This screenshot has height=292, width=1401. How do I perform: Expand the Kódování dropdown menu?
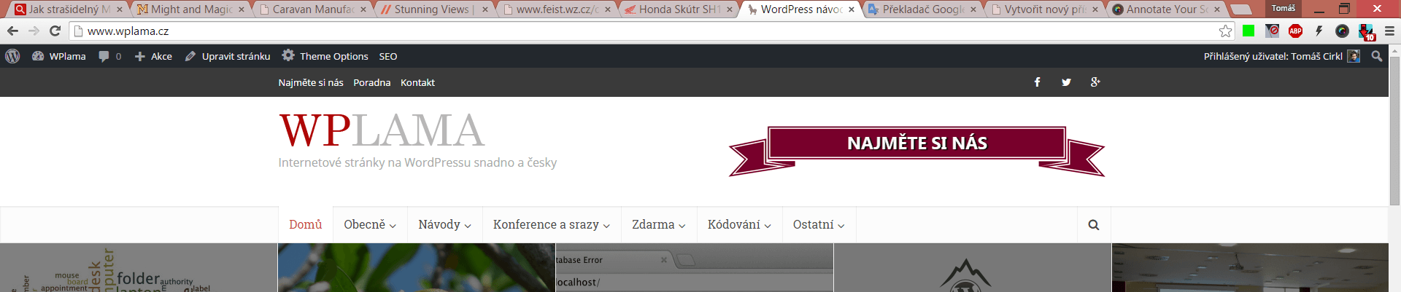click(x=739, y=224)
